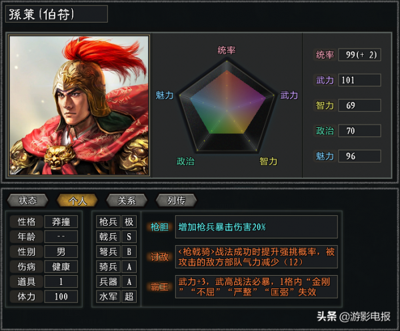400x331 pixels.
Task: Click the 水军 aptitude grade 超
Action: pyautogui.click(x=129, y=296)
